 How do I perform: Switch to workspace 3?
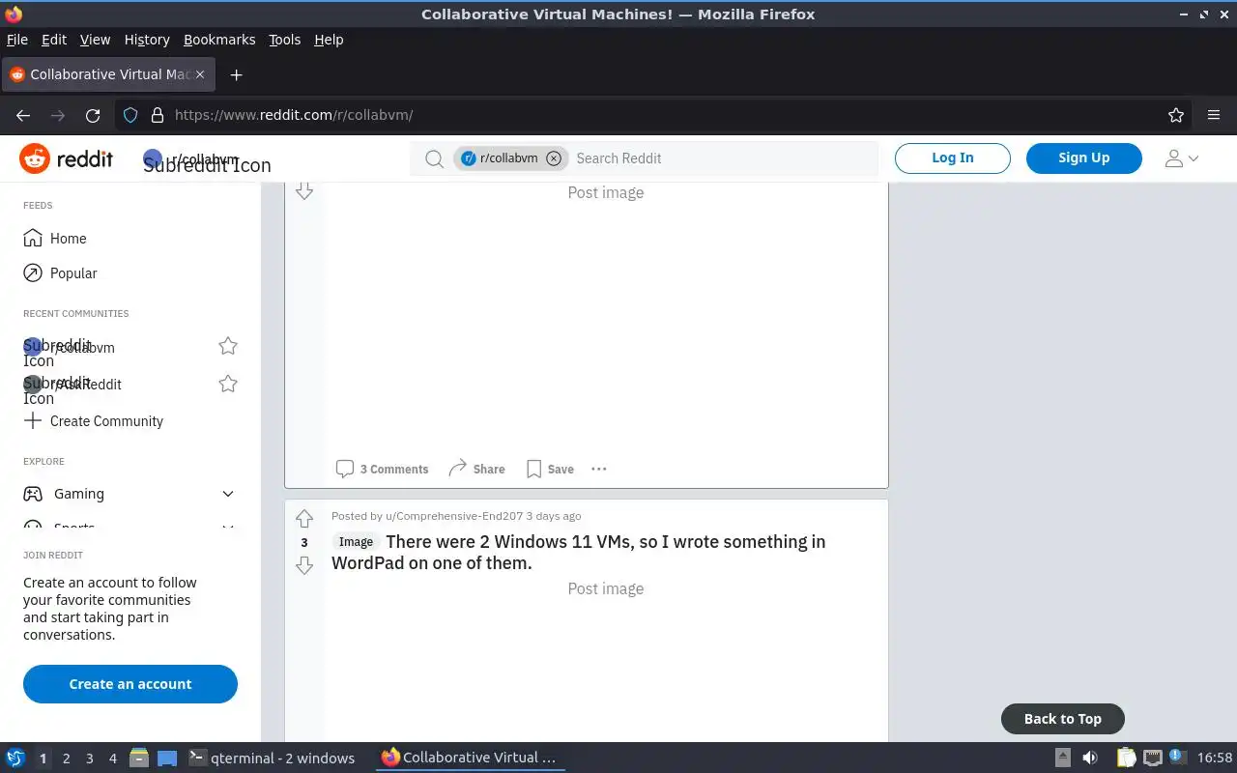pyautogui.click(x=89, y=759)
